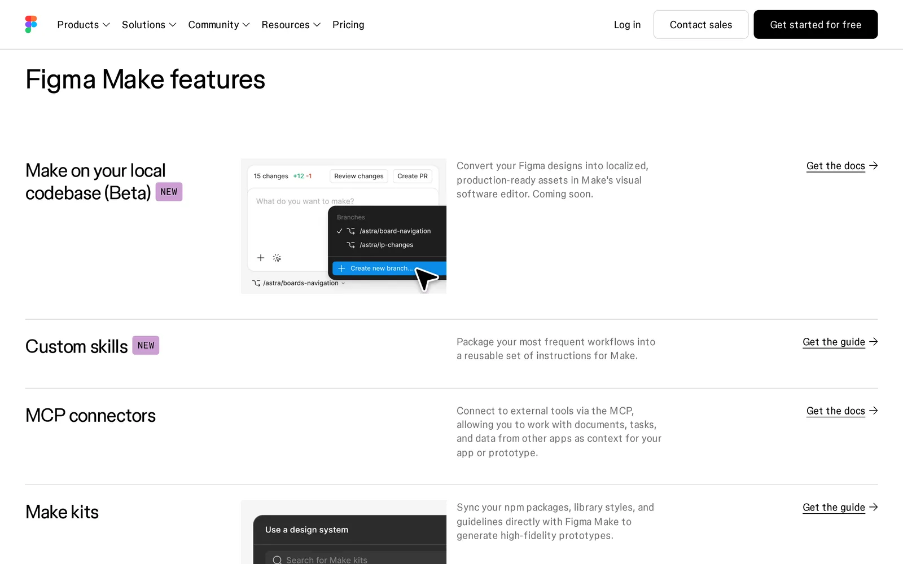903x564 pixels.
Task: Click the Use a design system title
Action: (x=306, y=530)
